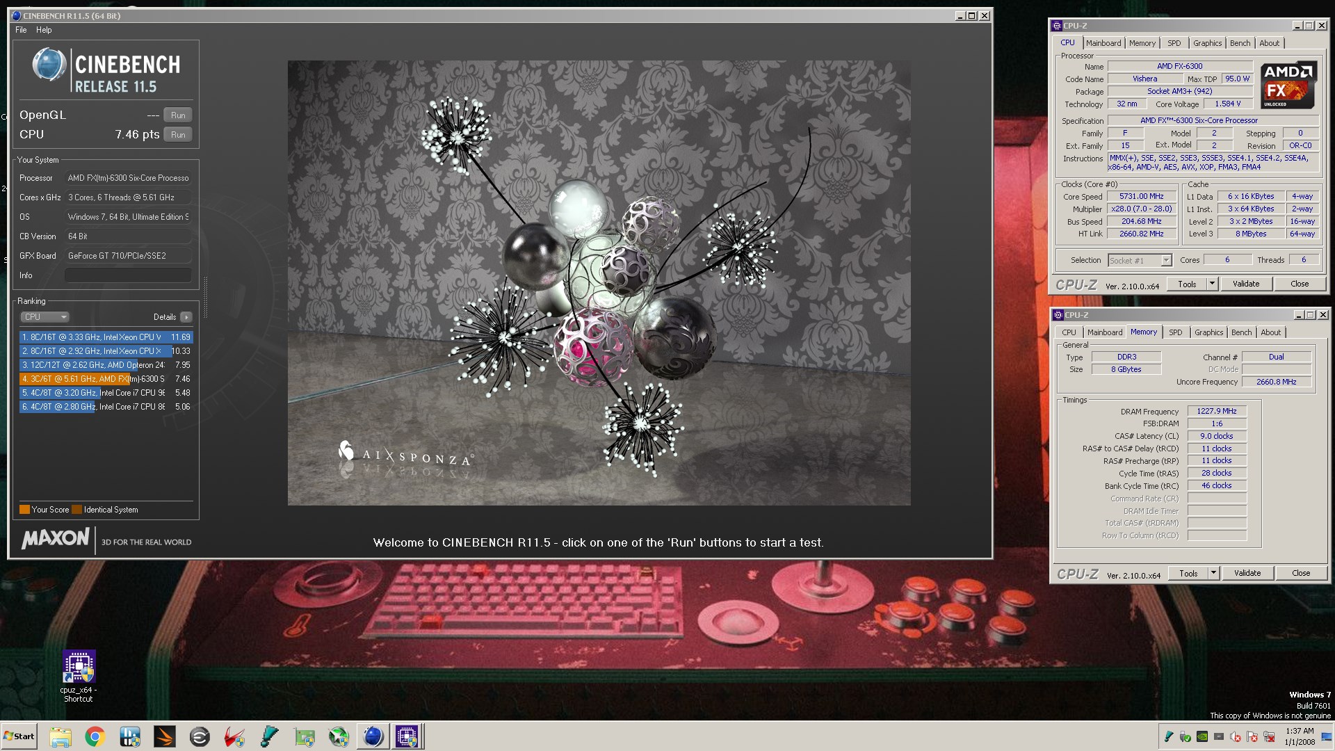The image size is (1335, 751).
Task: Click the Info input field in Cinebench
Action: [x=128, y=275]
